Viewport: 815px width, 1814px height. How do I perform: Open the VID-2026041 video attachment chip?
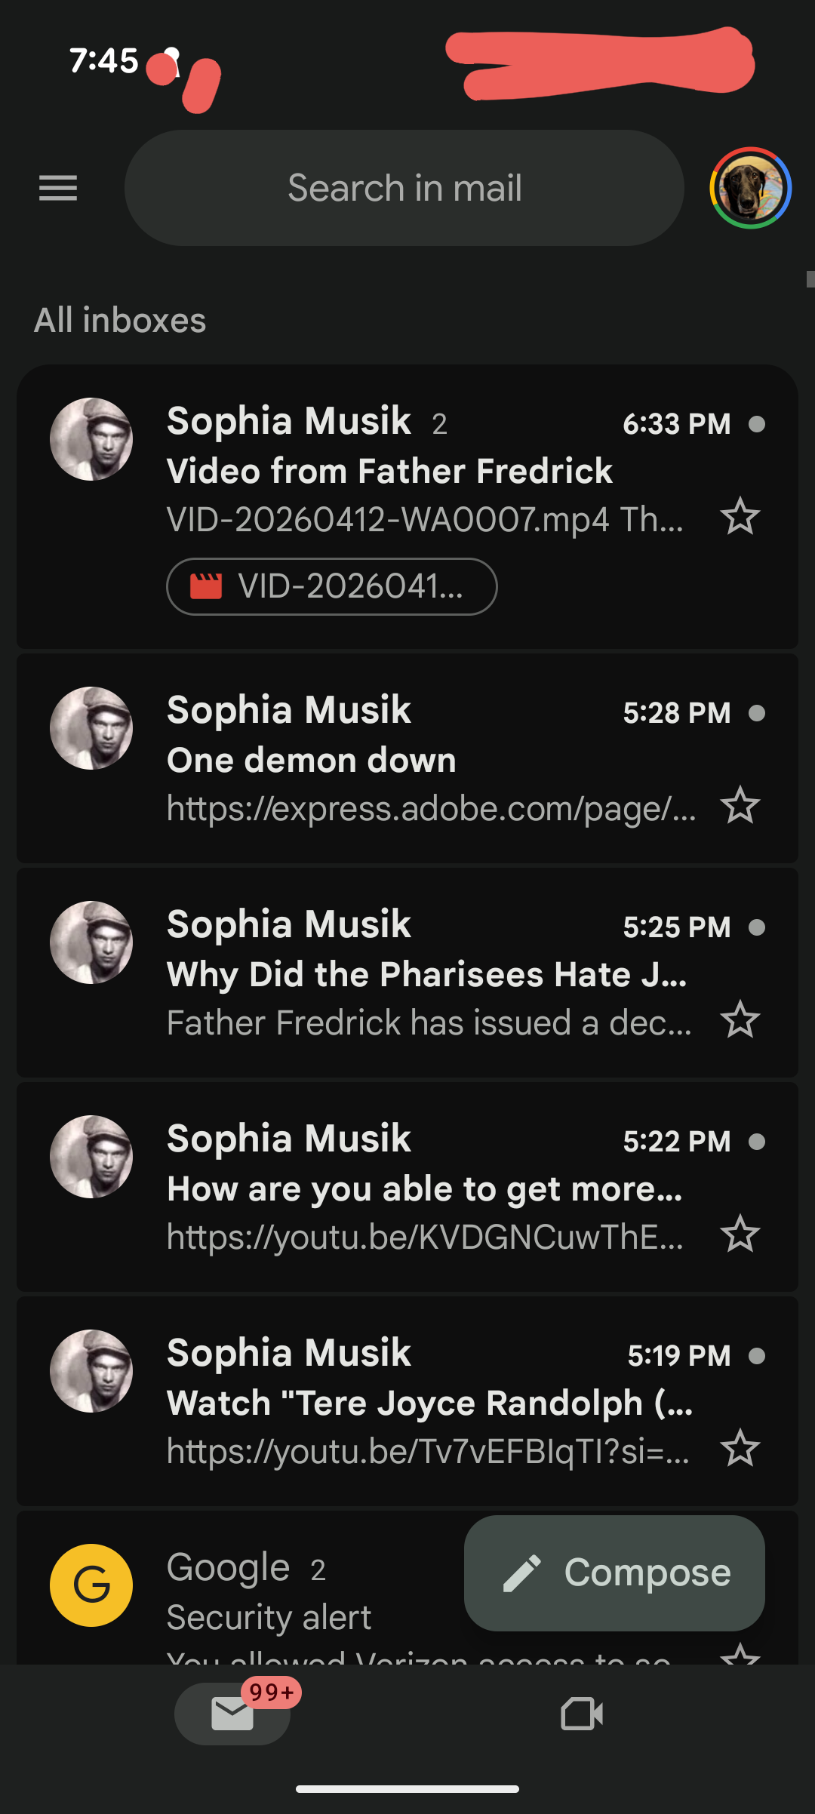pyautogui.click(x=331, y=586)
